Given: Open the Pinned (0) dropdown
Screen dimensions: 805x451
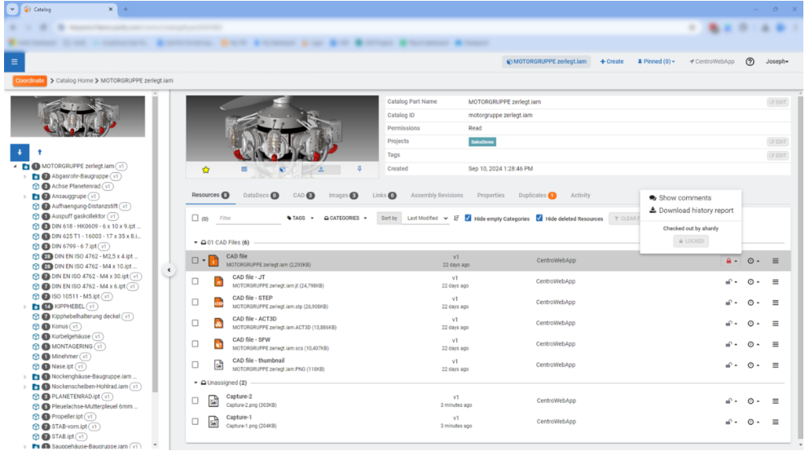Looking at the screenshot, I should pos(656,62).
